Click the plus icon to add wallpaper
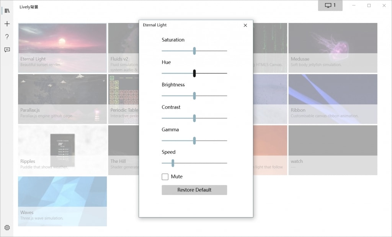 7,24
